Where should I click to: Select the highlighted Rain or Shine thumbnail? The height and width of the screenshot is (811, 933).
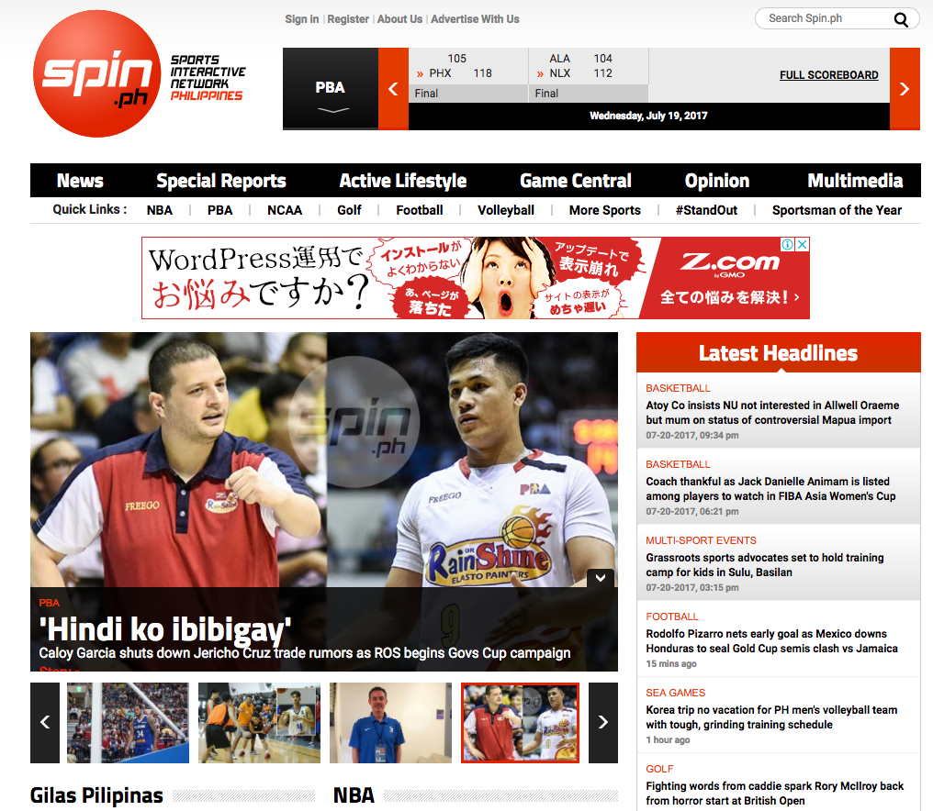pos(520,722)
